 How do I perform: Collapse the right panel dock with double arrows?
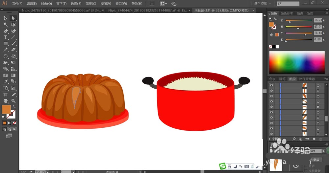[326, 9]
